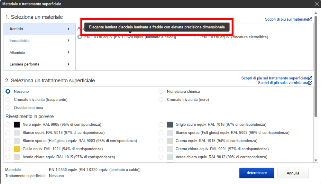This screenshot has width=321, height=184.
Task: Expand the Inossidabile chevron arrow
Action: tap(69, 41)
